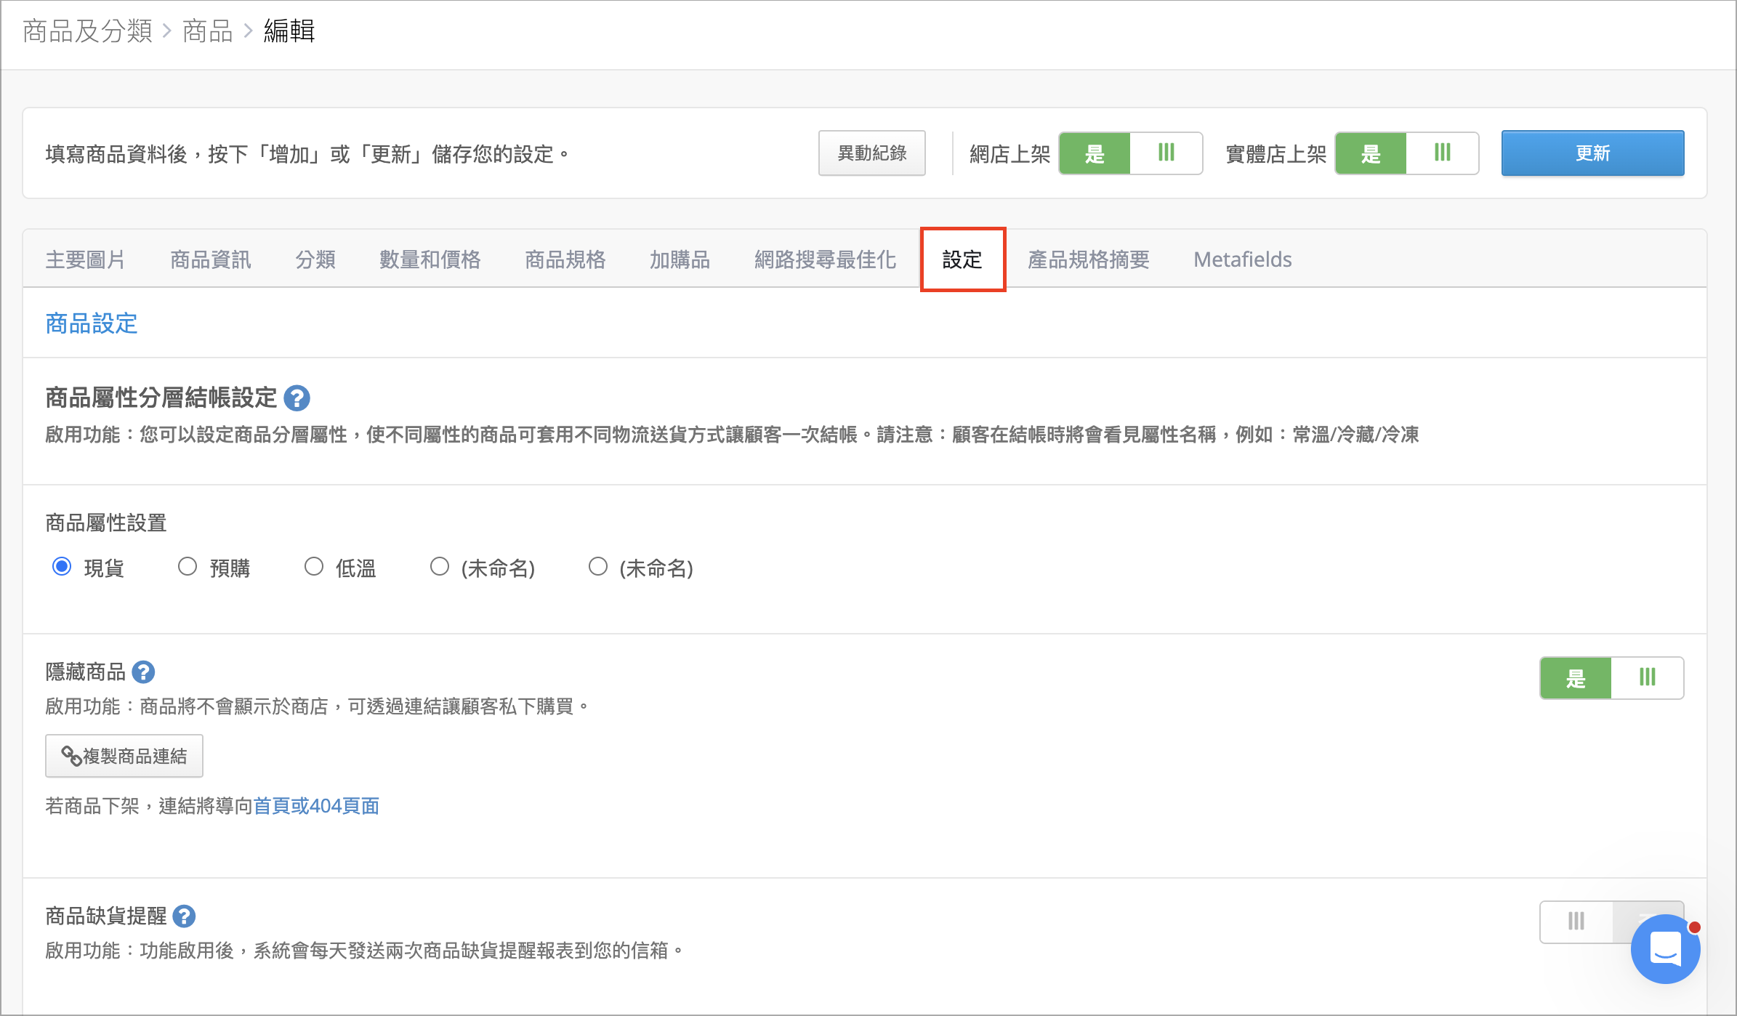Open help icon next to 隱藏商品
1737x1016 pixels.
click(x=143, y=672)
